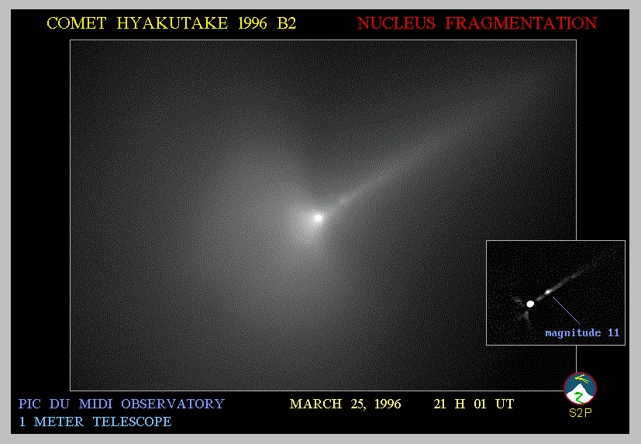The height and width of the screenshot is (444, 641).
Task: Click the "PIC DU MIDI OBSERVATORY" caption
Action: click(122, 404)
